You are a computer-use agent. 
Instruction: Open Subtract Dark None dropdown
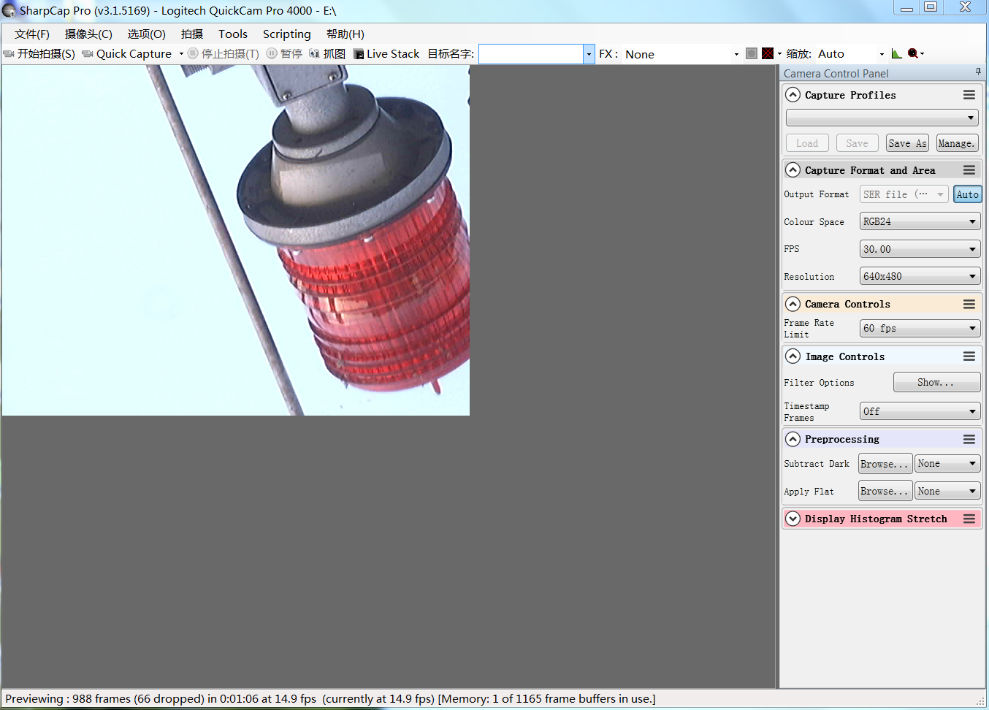[947, 463]
